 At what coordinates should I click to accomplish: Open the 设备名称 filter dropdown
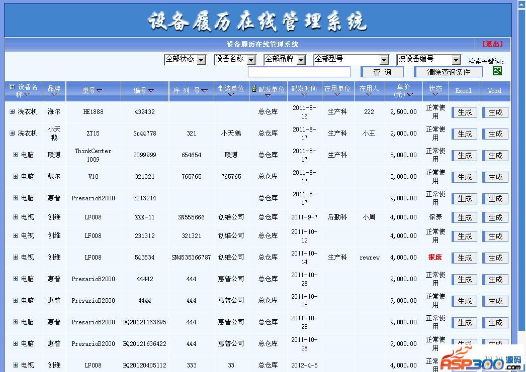tap(235, 60)
